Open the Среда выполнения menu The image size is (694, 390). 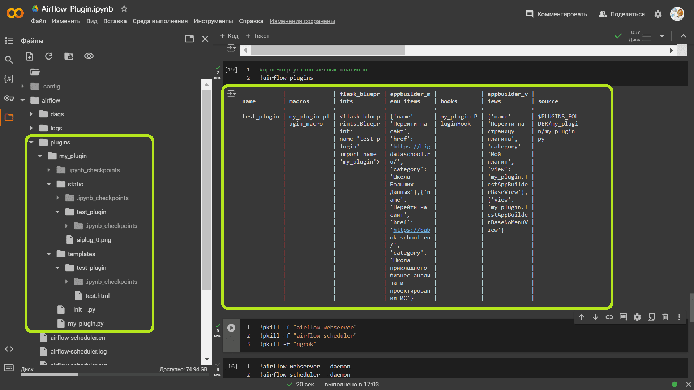pos(160,21)
